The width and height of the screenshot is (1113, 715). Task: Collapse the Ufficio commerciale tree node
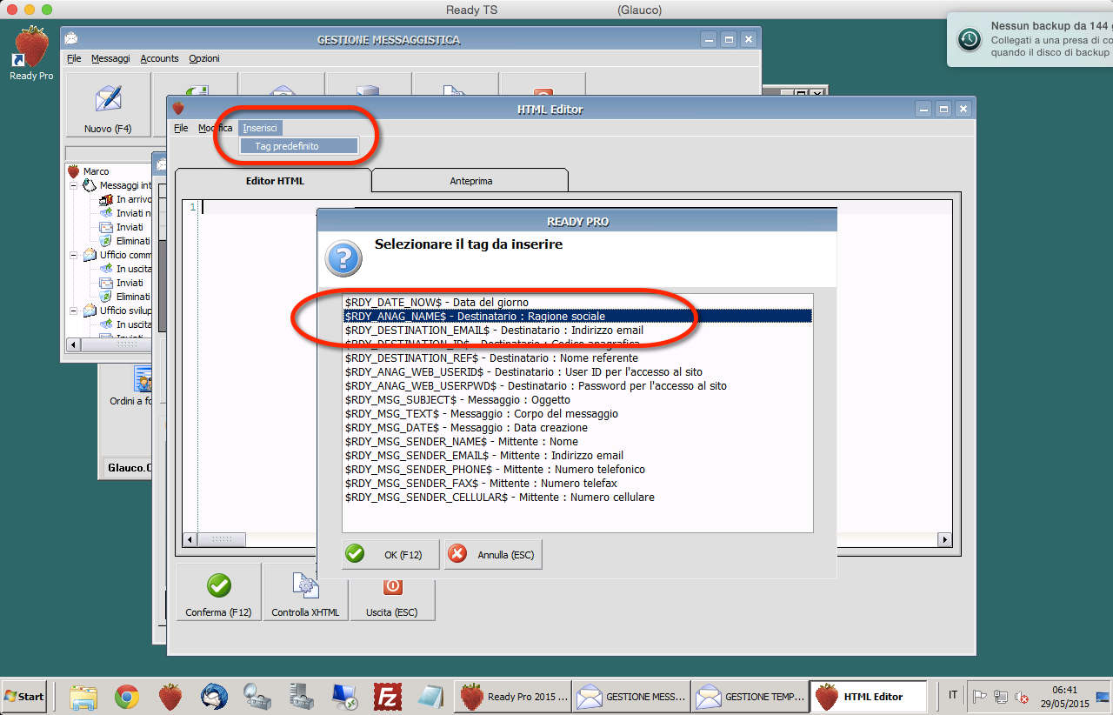[75, 255]
